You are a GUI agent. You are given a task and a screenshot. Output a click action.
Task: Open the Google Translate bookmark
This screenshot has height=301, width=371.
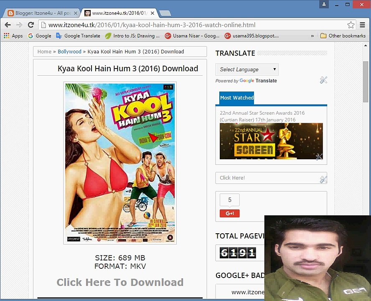[78, 36]
